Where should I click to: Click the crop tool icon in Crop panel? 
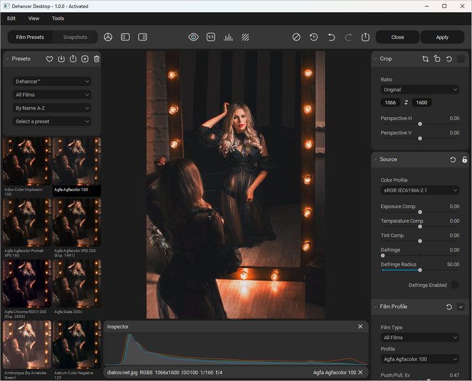(425, 59)
